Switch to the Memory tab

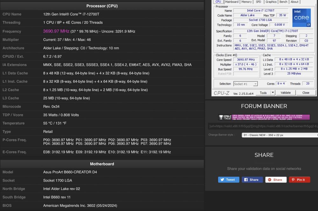pyautogui.click(x=246, y=2)
